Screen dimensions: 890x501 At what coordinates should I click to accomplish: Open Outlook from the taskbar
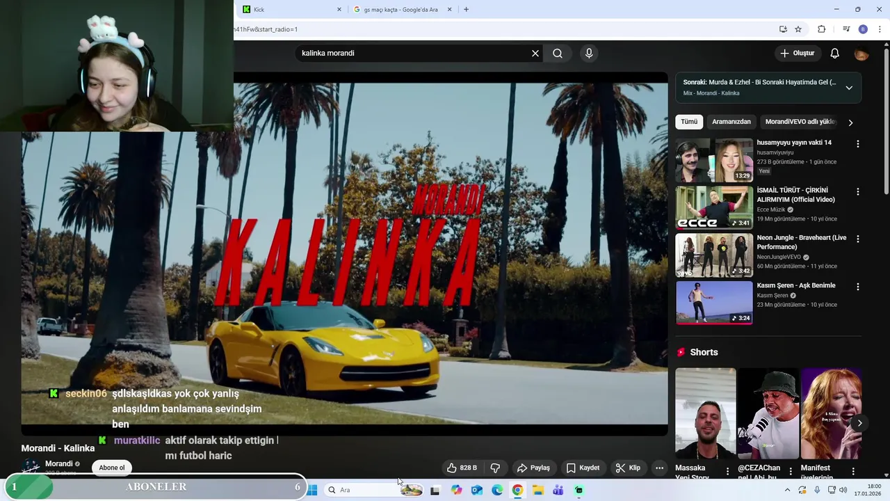point(477,490)
